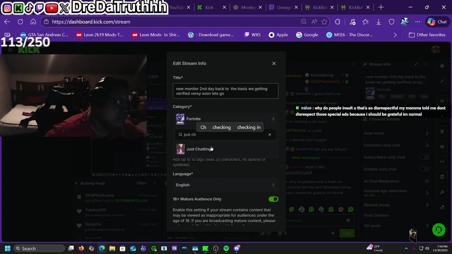Image resolution: width=452 pixels, height=254 pixels.
Task: Open read aloud in the address bar
Action: 314,22
